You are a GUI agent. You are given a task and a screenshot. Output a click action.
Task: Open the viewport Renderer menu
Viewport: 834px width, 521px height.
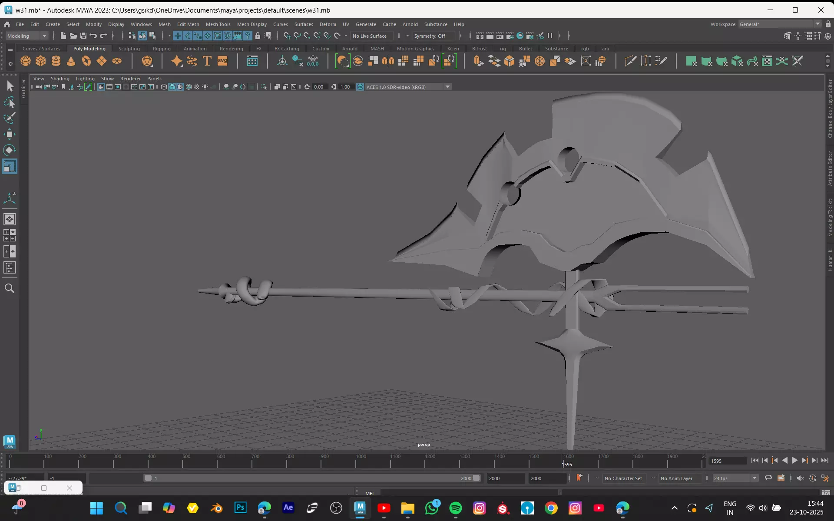130,79
